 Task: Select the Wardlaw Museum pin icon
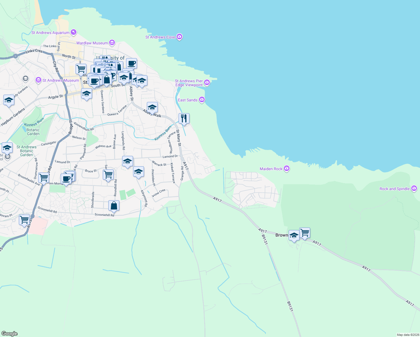point(112,43)
